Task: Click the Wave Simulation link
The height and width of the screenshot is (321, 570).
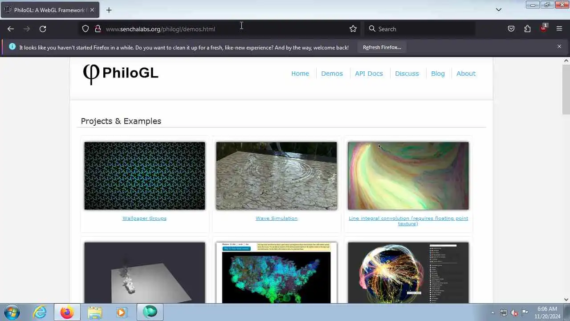Action: 277,218
